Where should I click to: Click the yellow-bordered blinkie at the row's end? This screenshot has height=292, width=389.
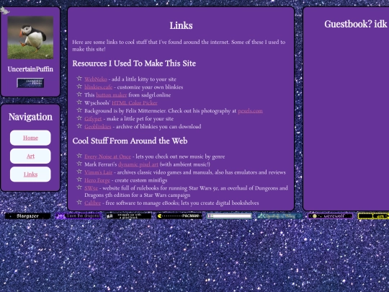click(x=373, y=216)
